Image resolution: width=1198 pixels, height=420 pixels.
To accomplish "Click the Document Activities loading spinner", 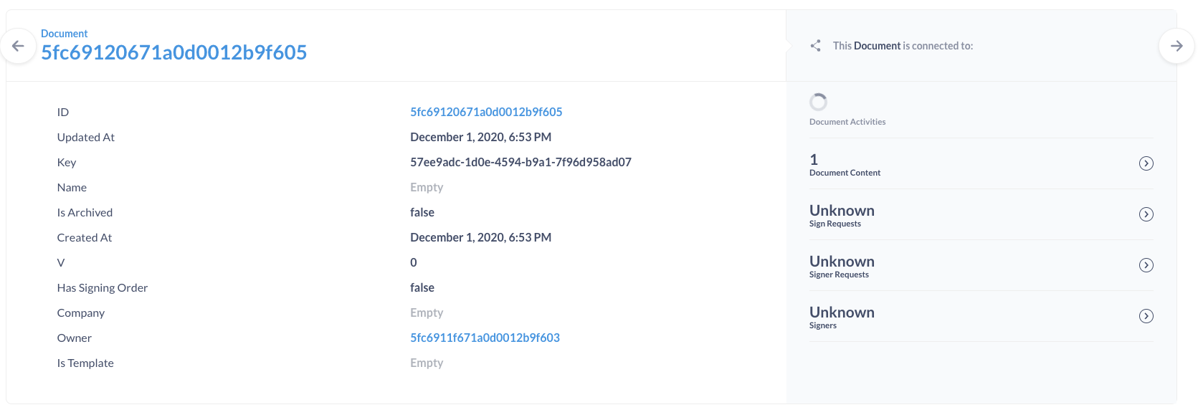I will point(818,102).
